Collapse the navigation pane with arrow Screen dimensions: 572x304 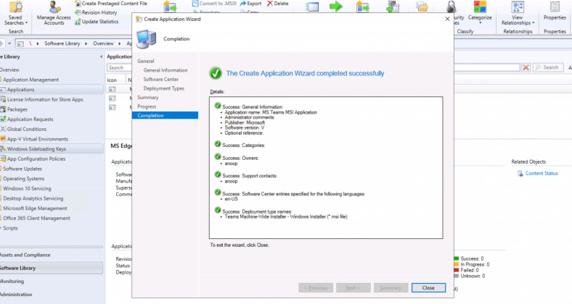pyautogui.click(x=101, y=56)
